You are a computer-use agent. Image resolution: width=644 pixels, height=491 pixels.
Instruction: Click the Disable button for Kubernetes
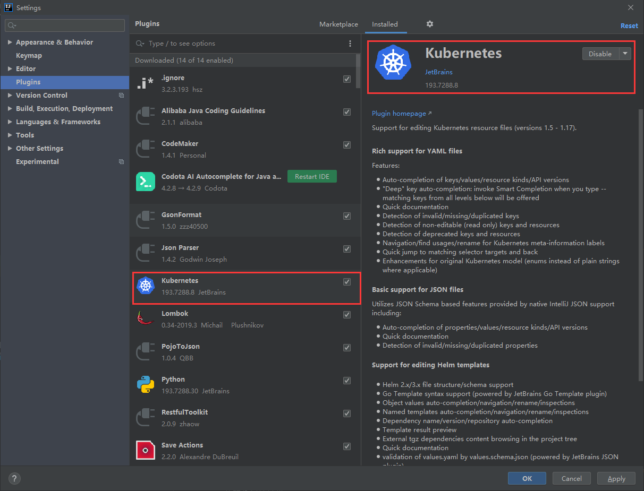[x=600, y=54]
